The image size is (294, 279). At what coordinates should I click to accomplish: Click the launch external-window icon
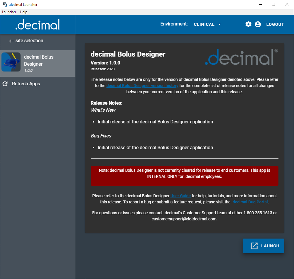[x=254, y=246]
